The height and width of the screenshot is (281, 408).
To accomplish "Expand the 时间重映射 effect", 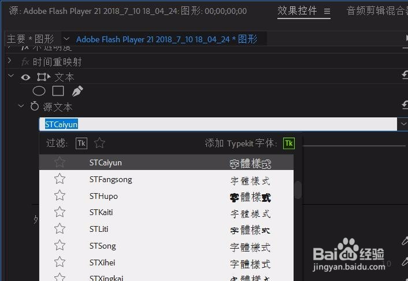I will 10,61.
